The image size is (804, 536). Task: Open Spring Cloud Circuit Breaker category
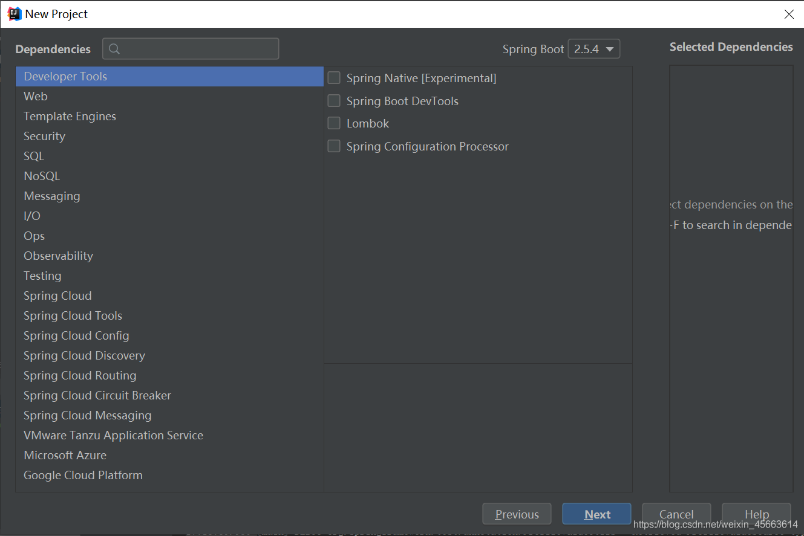point(170,395)
